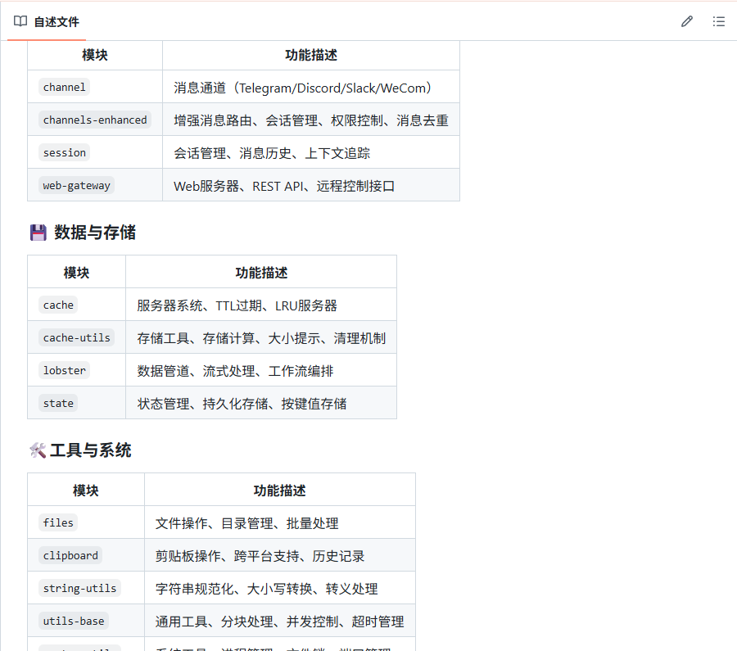The width and height of the screenshot is (737, 651).
Task: Click the state module code label
Action: (x=58, y=403)
